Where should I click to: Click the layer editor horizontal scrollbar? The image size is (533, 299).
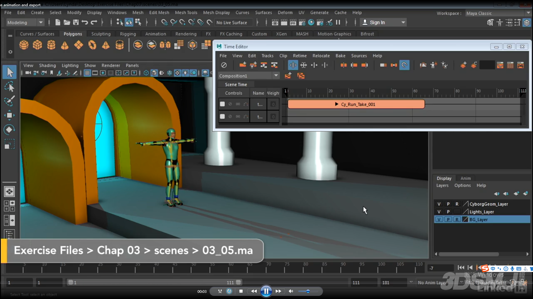point(469,254)
